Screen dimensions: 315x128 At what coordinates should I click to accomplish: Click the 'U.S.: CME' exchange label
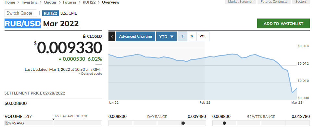[69, 13]
